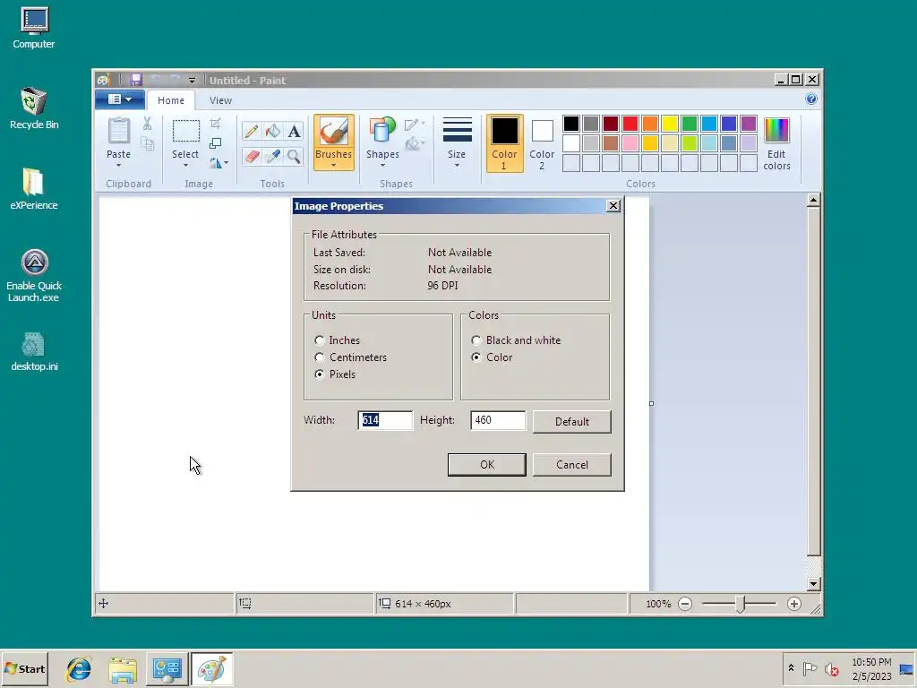Select the Magnifier tool
Viewport: 917px width, 688px height.
pyautogui.click(x=294, y=156)
